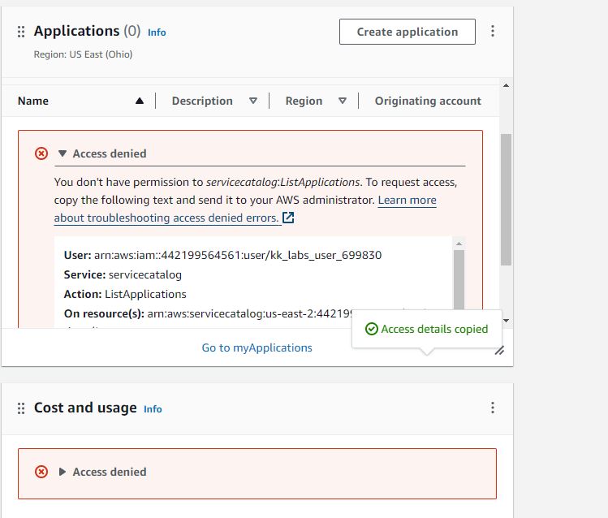608x518 pixels.
Task: Click the Applications widget vertical scrollbar
Action: tap(506, 200)
